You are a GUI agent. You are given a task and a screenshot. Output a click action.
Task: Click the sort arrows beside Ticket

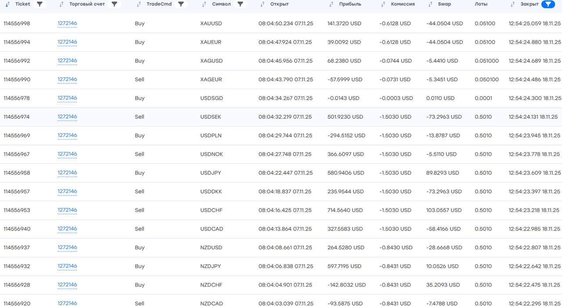click(x=7, y=4)
